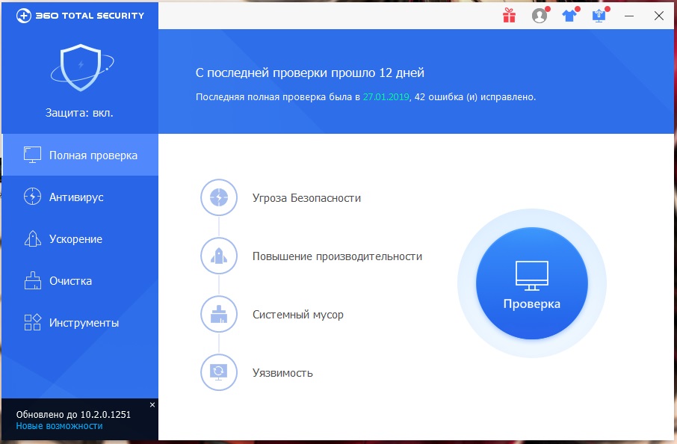Click the Уязвимость refresh monitor icon
This screenshot has height=444, width=677.
[219, 372]
